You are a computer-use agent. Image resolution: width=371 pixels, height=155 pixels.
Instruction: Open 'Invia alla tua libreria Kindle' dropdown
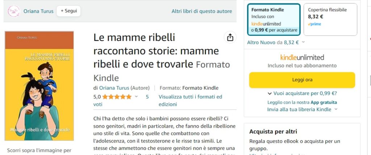tap(302, 109)
